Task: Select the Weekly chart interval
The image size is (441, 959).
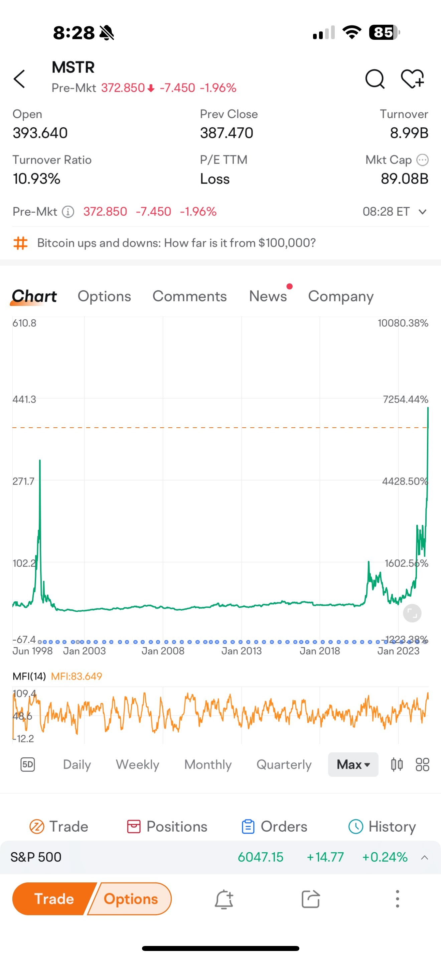Action: click(137, 765)
